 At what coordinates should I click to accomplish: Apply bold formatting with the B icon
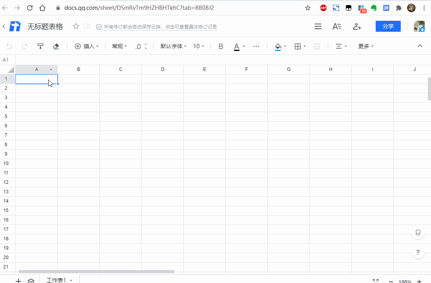point(221,46)
